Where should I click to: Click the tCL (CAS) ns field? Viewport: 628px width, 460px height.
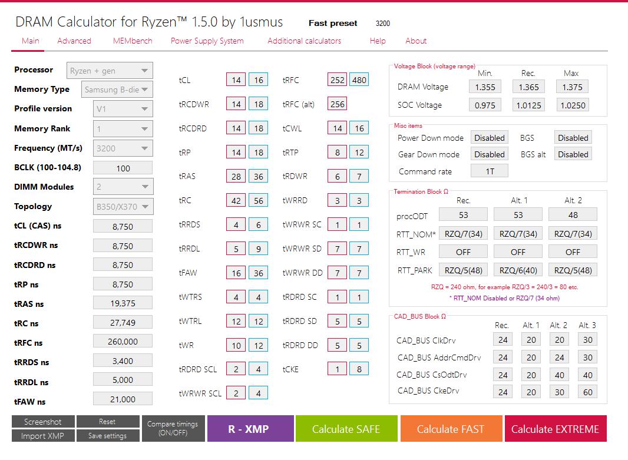123,226
